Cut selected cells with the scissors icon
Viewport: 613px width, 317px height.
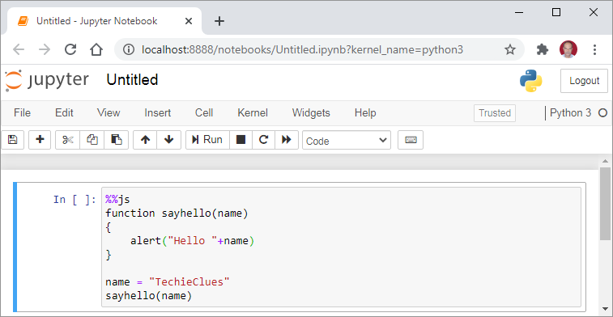[68, 140]
